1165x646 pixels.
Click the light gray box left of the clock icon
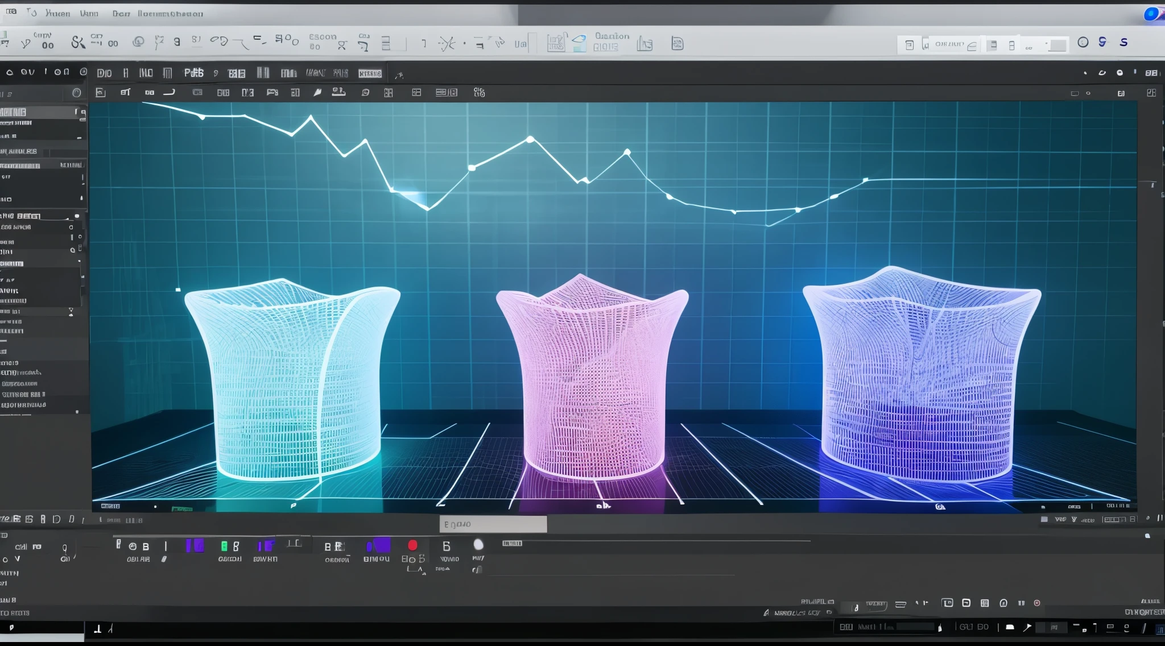(x=1057, y=45)
